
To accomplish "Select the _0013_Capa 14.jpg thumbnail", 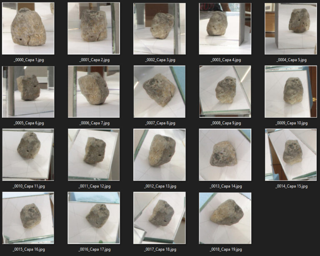I will [225, 155].
